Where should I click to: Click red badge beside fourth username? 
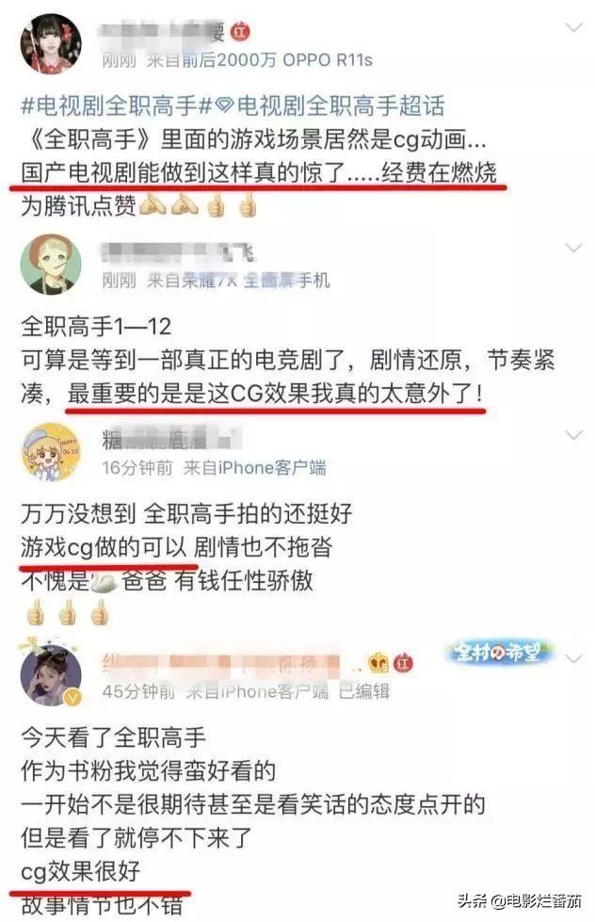click(x=403, y=664)
